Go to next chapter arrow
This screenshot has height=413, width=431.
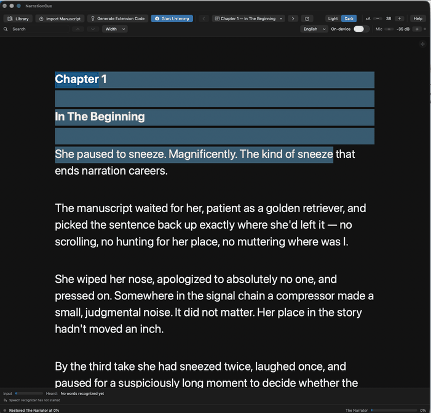tap(293, 18)
